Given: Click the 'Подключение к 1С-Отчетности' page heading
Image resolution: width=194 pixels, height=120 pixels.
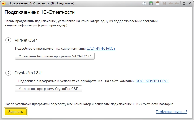Looking at the screenshot, I should tap(40, 12).
